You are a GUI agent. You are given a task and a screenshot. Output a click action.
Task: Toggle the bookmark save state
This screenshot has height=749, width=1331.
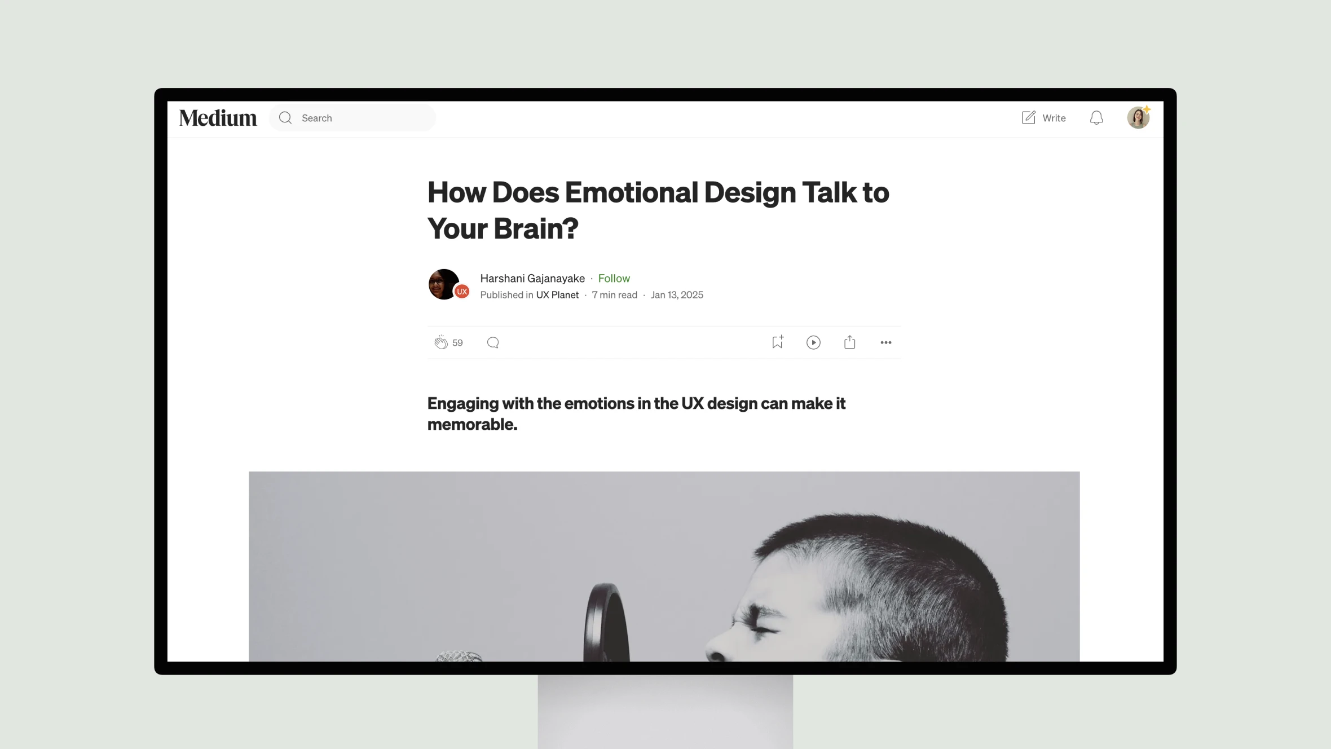[776, 342]
